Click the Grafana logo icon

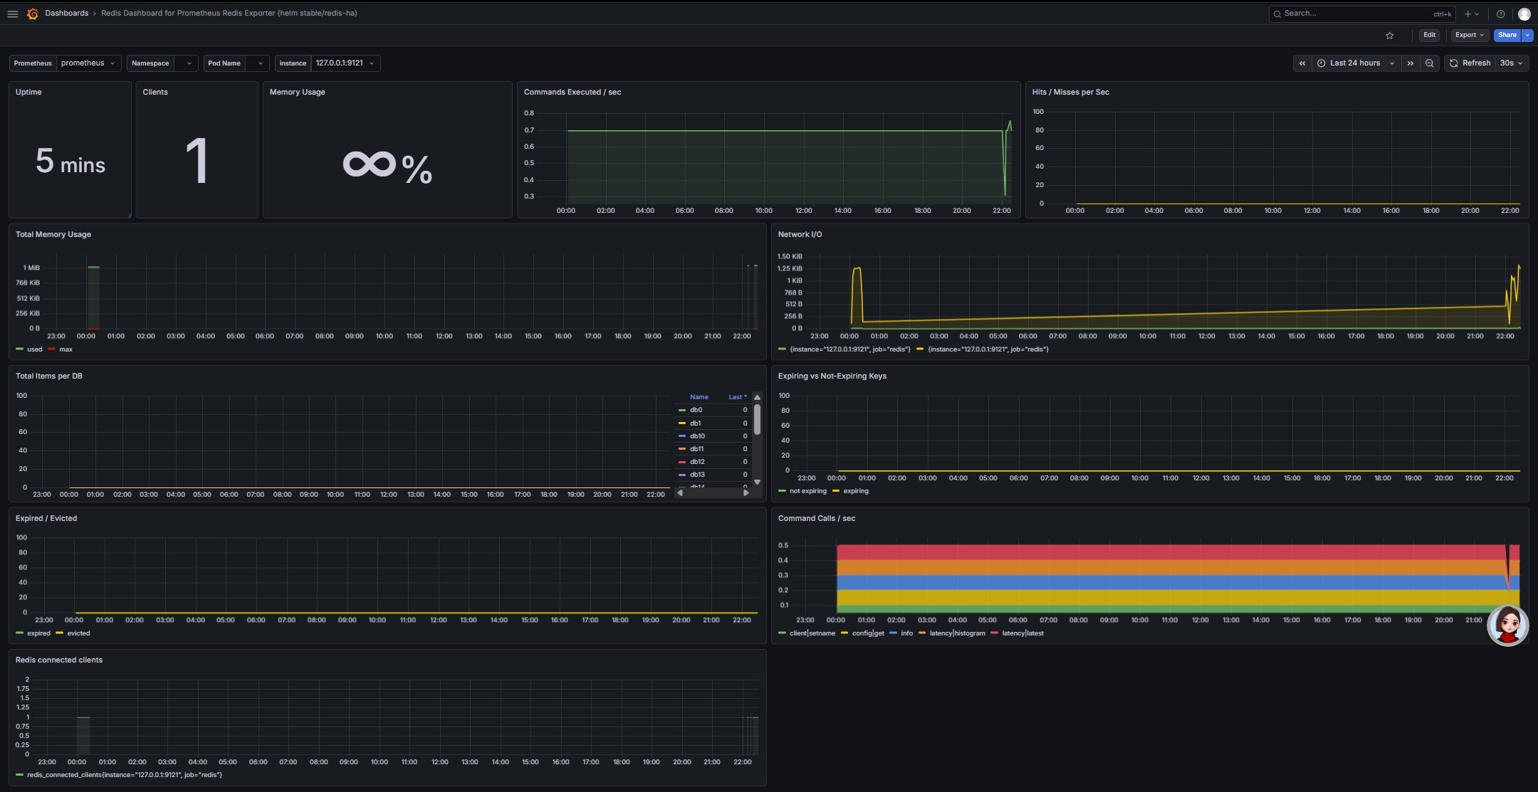[32, 14]
